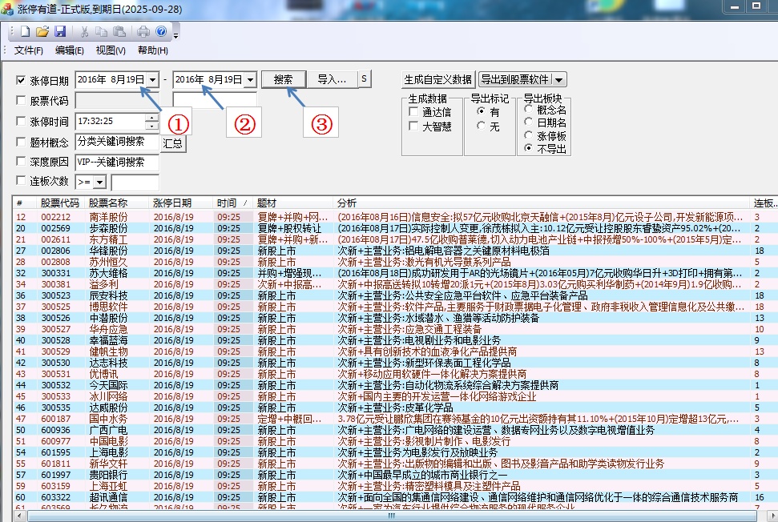Select the 东方精工 stock name

pos(108,239)
